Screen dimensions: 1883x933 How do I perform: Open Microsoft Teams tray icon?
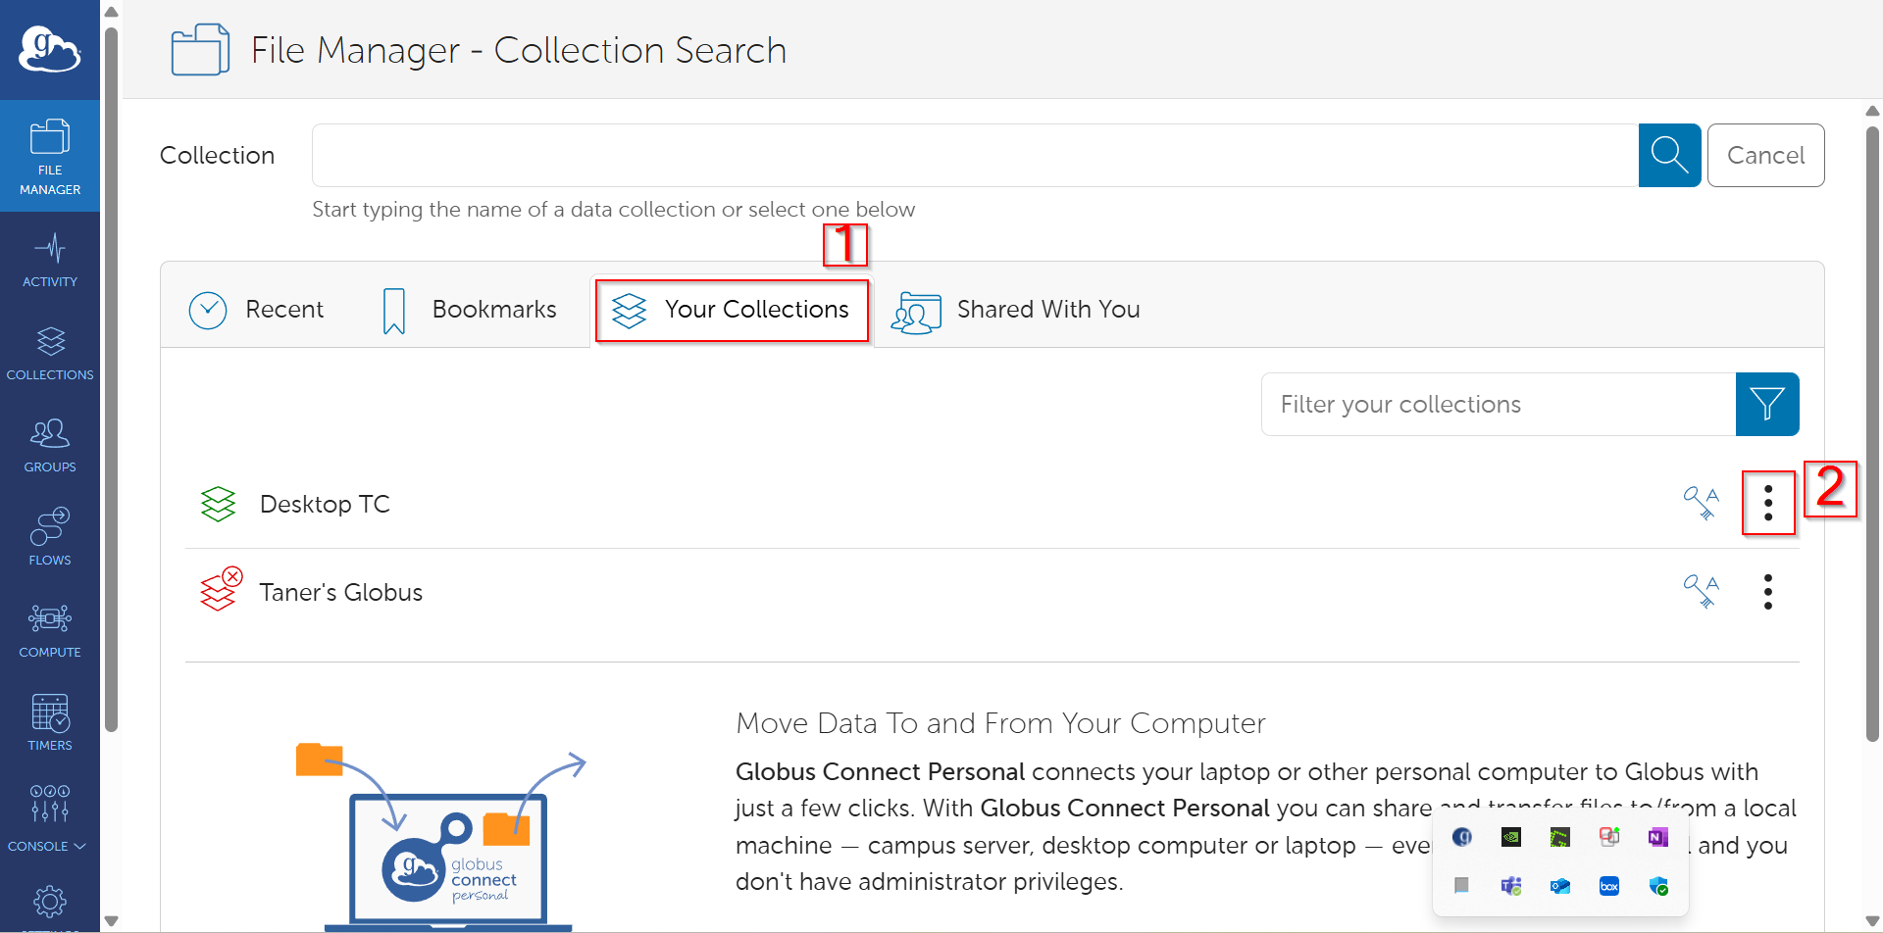[1511, 885]
